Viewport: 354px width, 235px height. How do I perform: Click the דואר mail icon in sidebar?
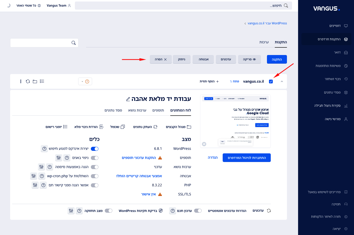346,52
